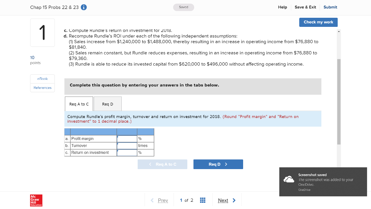Viewport: 371px width, 209px height.
Task: Click the Turnover answer field
Action: [127, 146]
